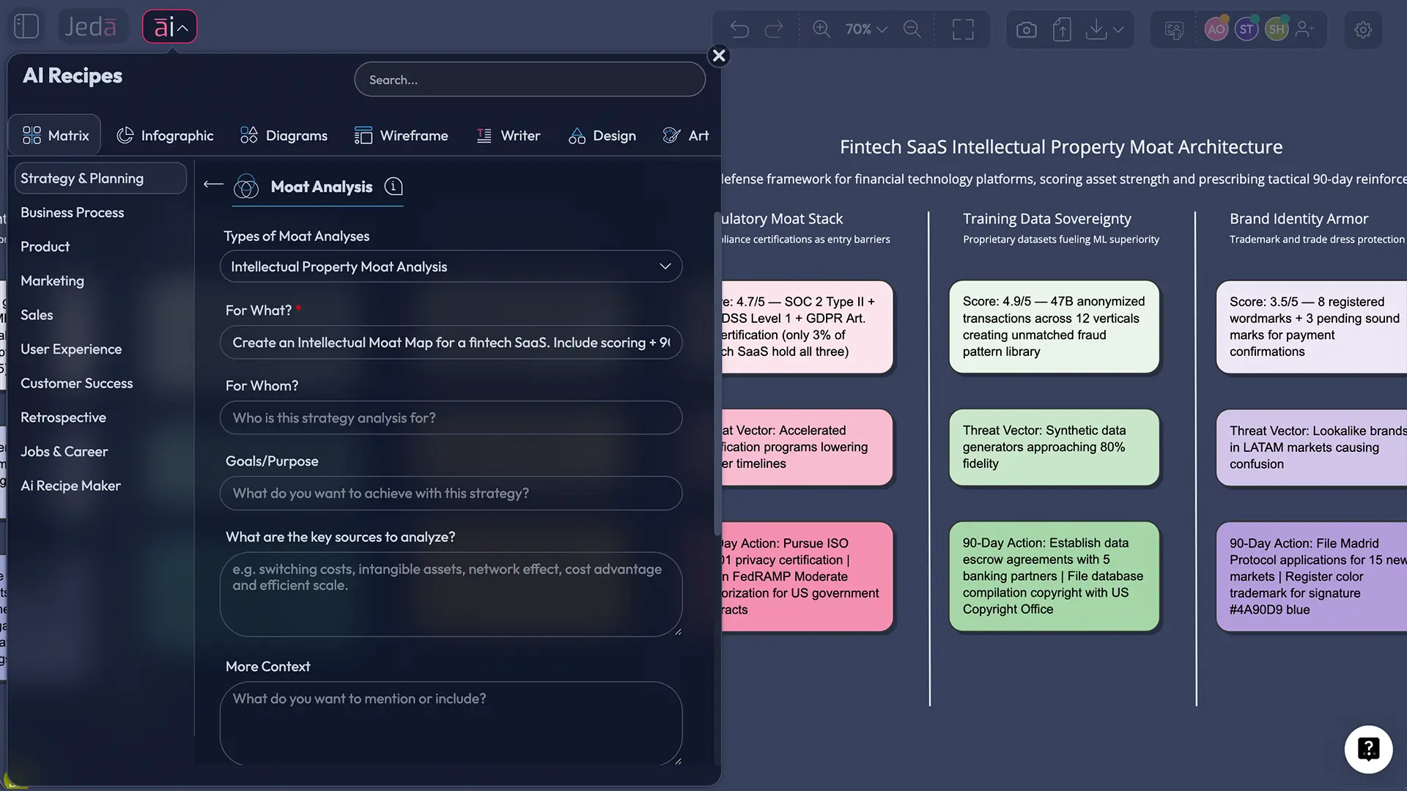Select the Business Process category
1407x791 pixels.
click(x=72, y=212)
